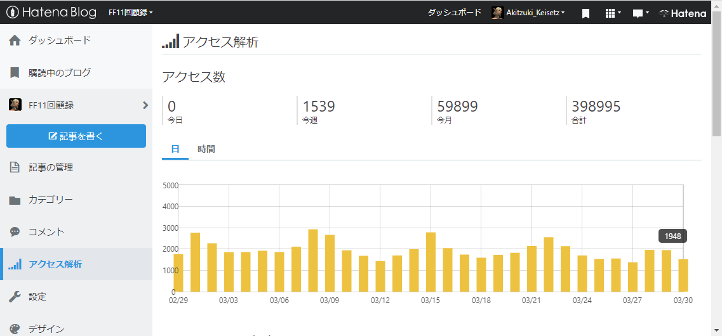Click the document icon beside 記事の管理
This screenshot has height=336, width=722.
click(x=15, y=167)
